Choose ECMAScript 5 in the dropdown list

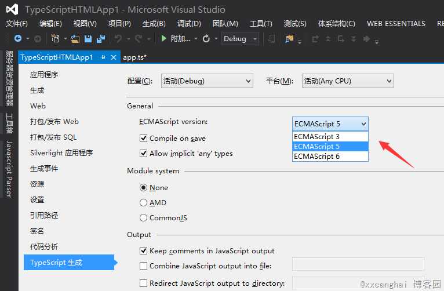click(330, 146)
